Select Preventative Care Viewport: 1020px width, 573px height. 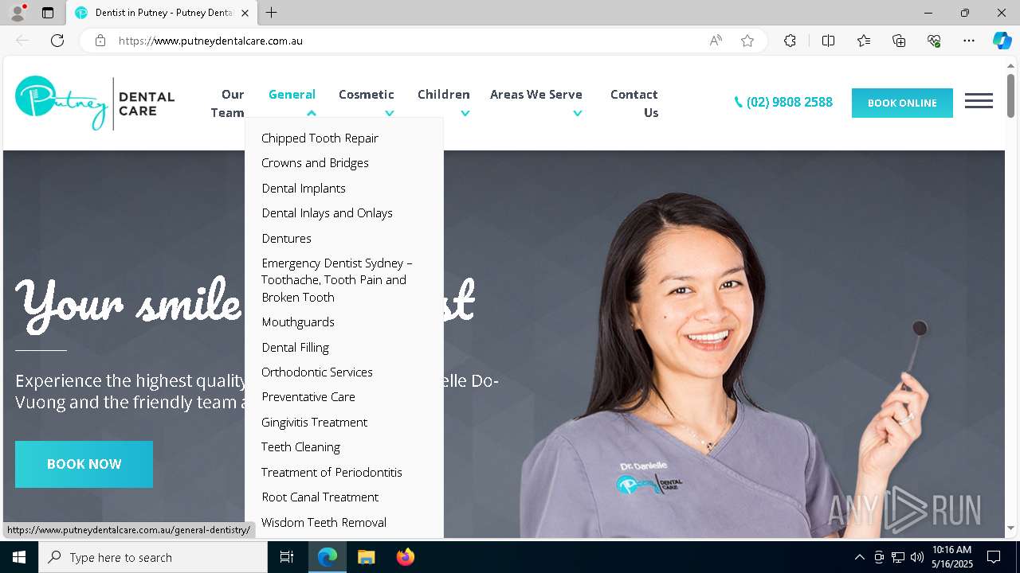(x=308, y=396)
